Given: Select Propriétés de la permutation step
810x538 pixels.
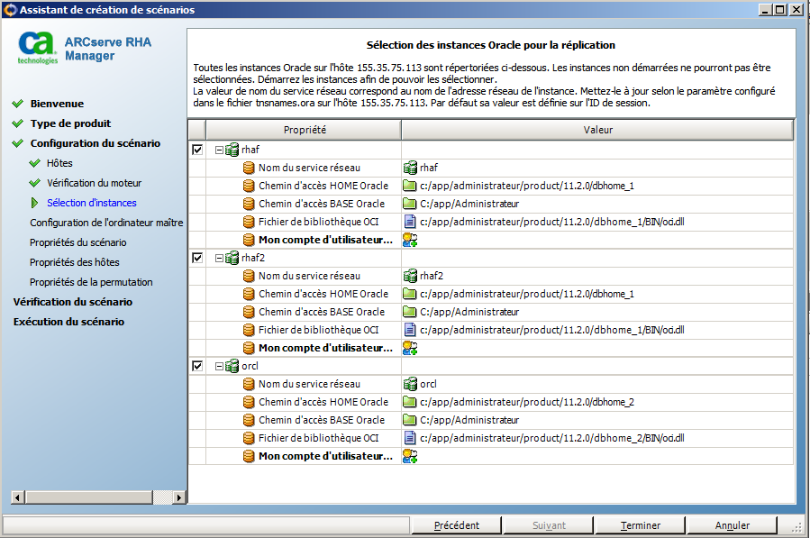Looking at the screenshot, I should [91, 282].
